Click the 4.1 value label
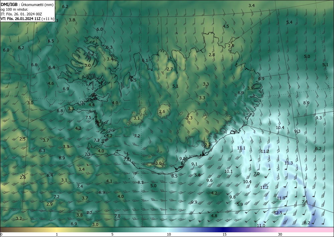Screen dimensions: 334x237 coord(109,181)
